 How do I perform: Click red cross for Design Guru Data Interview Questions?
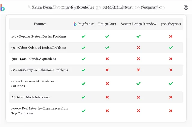click(x=107, y=59)
